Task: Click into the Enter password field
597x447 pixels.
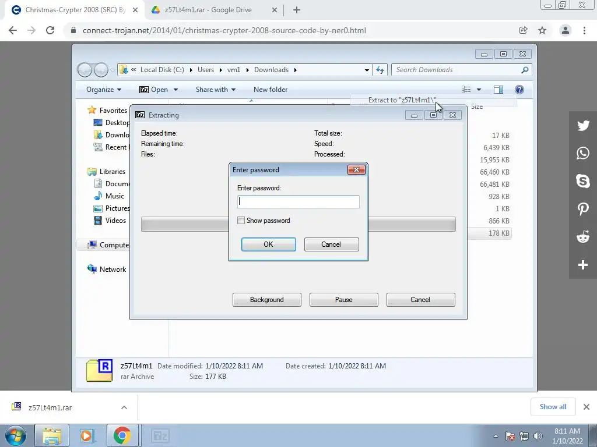Action: (298, 202)
